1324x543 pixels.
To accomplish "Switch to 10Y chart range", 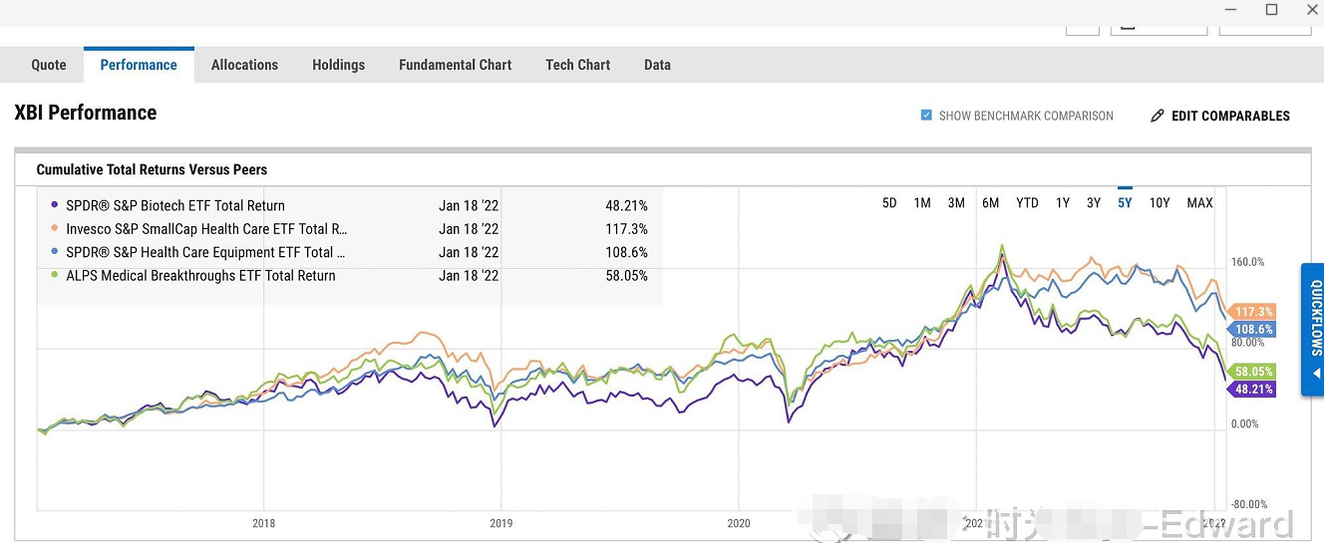I will (x=1159, y=203).
